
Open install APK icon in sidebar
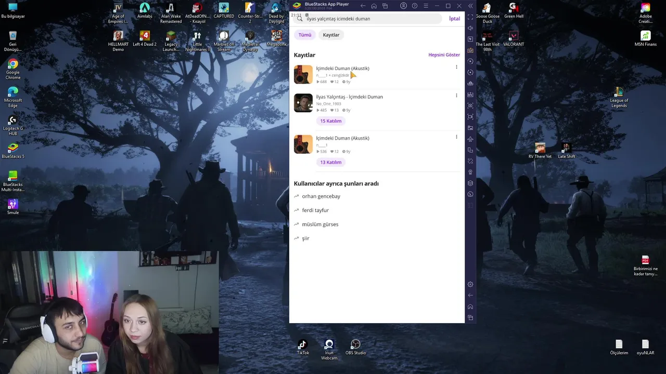point(470,95)
